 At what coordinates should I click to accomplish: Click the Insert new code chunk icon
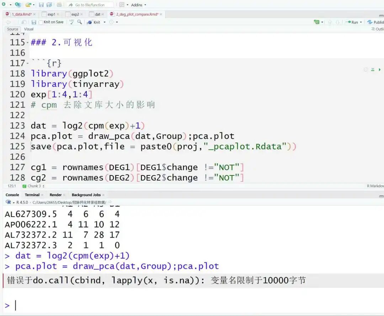tap(317, 22)
